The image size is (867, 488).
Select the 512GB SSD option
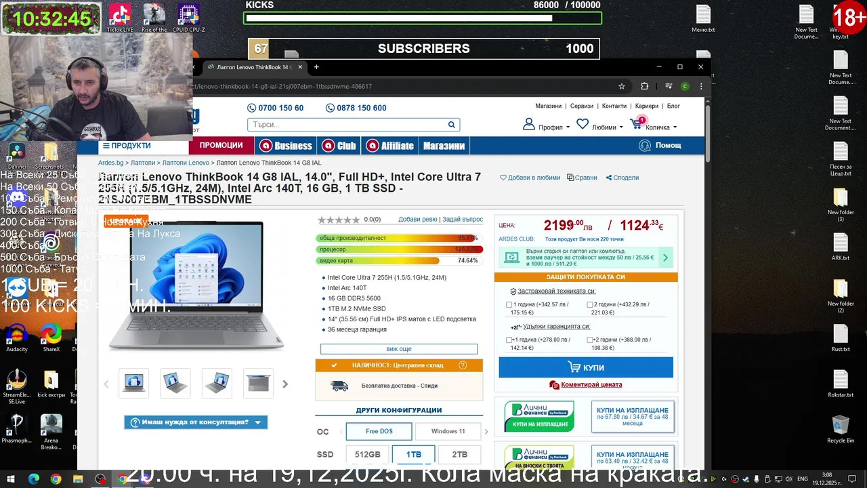point(368,454)
